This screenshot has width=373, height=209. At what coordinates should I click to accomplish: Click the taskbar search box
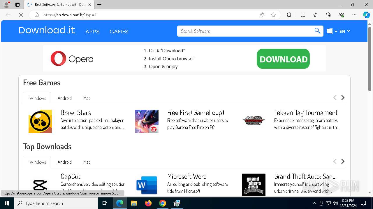tap(56, 203)
